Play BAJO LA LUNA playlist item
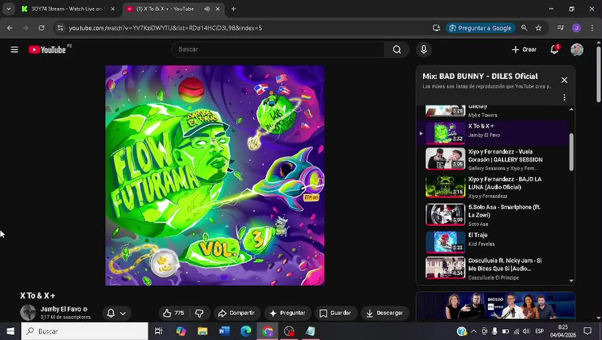The image size is (602, 340). click(x=493, y=187)
